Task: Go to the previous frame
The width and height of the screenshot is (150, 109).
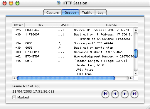Action: [115, 94]
